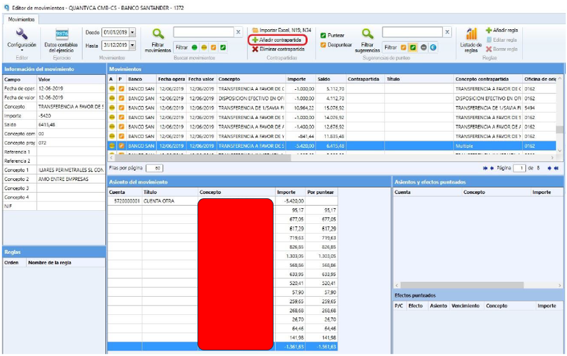The width and height of the screenshot is (567, 356).
Task: Expand the Hasta date dropdown
Action: click(x=132, y=46)
